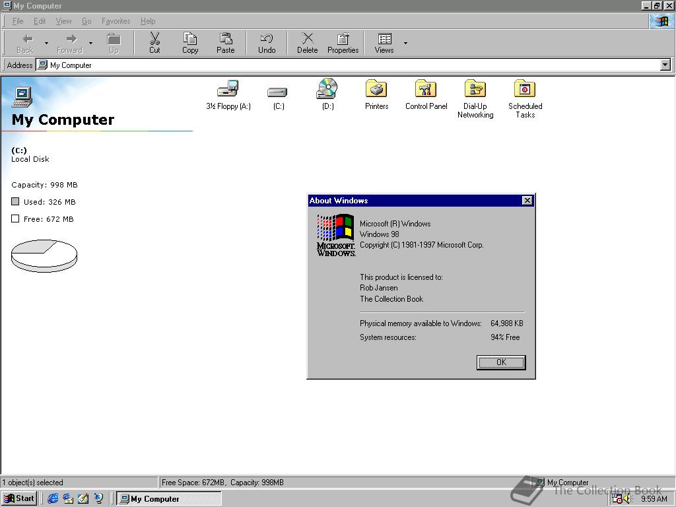676x507 pixels.
Task: Click OK in About Windows dialog
Action: point(501,362)
